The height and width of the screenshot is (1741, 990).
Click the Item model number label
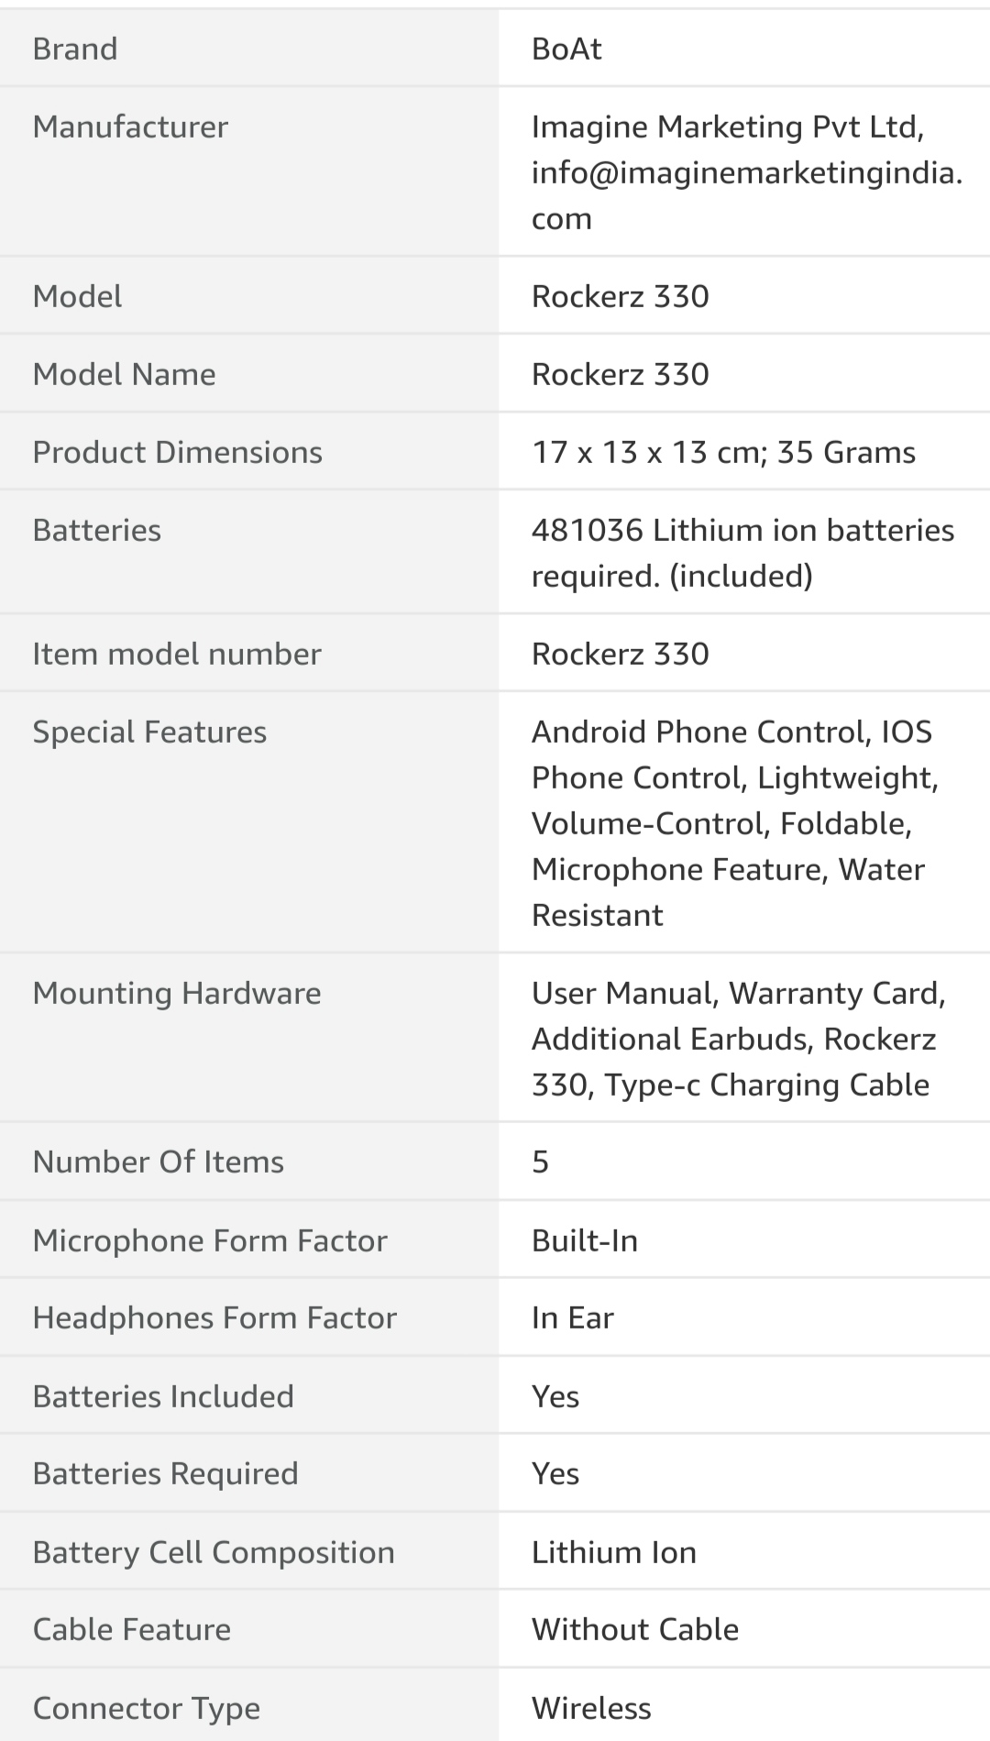[x=177, y=654]
